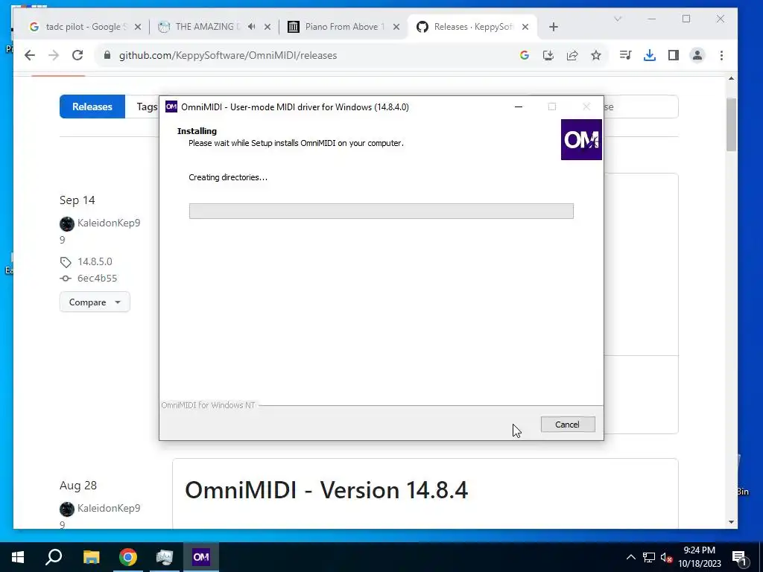Screen dimensions: 763x572
Task: Show hidden system tray icons
Action: (x=630, y=557)
